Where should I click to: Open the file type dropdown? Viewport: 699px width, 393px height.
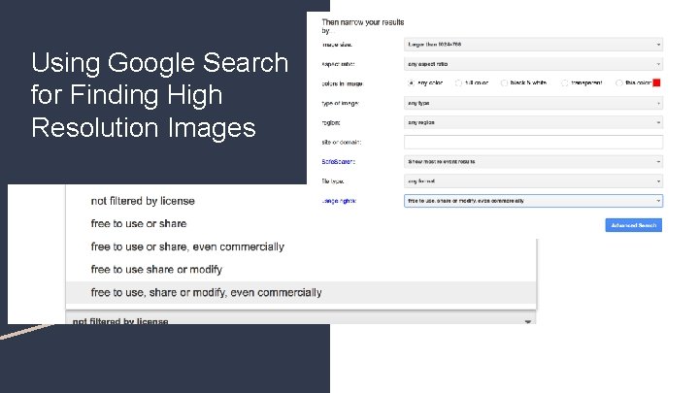coord(533,181)
